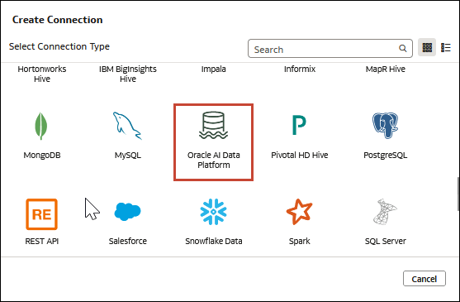This screenshot has width=460, height=302.
Task: Click the Pivotal HD Hive label
Action: pos(300,155)
